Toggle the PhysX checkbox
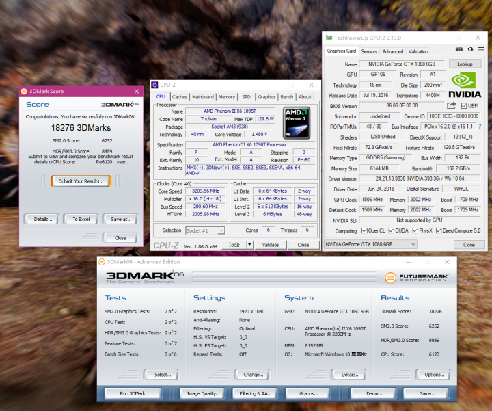The width and height of the screenshot is (492, 411). pyautogui.click(x=415, y=230)
